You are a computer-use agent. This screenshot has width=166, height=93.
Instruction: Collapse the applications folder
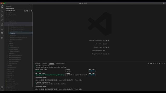(x=12, y=21)
